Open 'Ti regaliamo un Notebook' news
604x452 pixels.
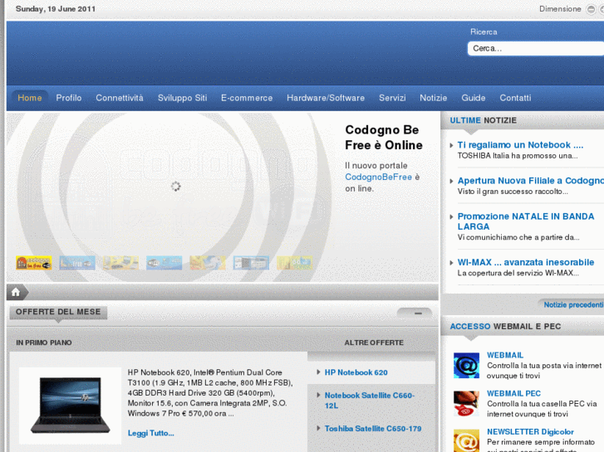pos(520,145)
